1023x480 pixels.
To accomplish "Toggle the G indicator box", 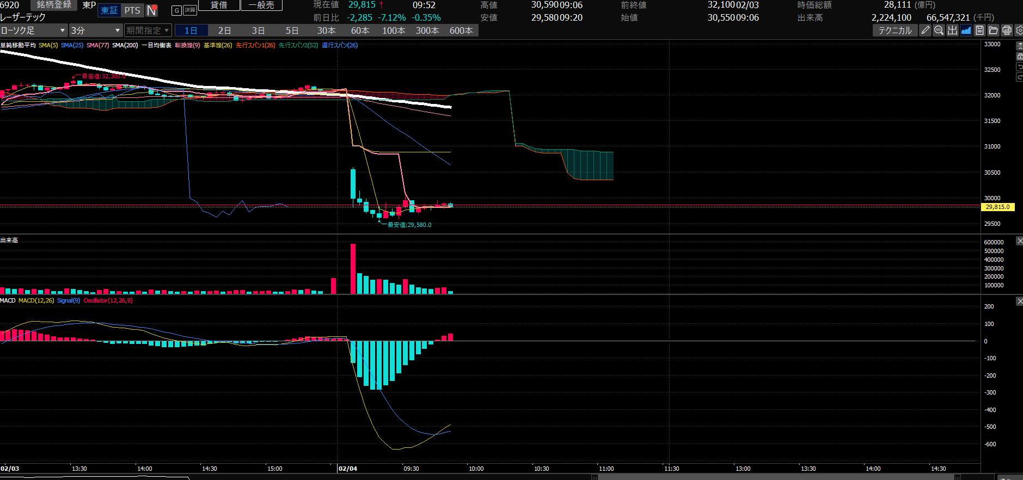I will pos(176,10).
